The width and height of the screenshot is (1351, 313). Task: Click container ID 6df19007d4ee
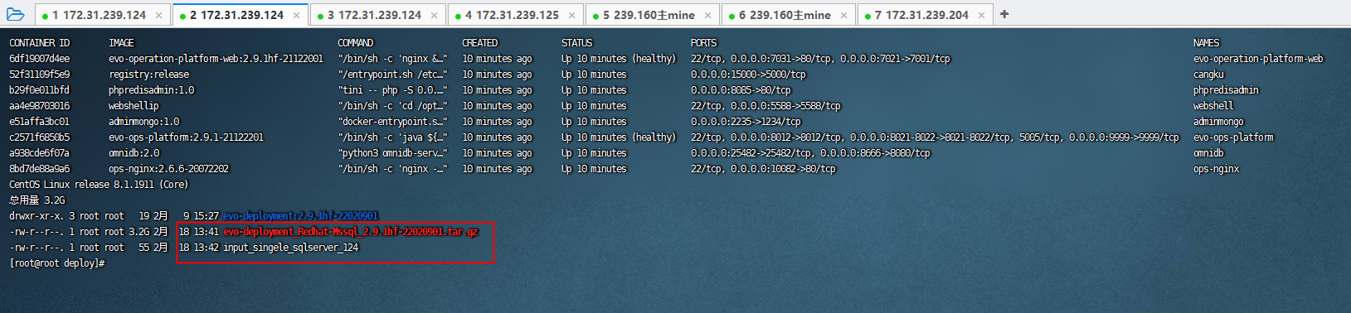(40, 59)
